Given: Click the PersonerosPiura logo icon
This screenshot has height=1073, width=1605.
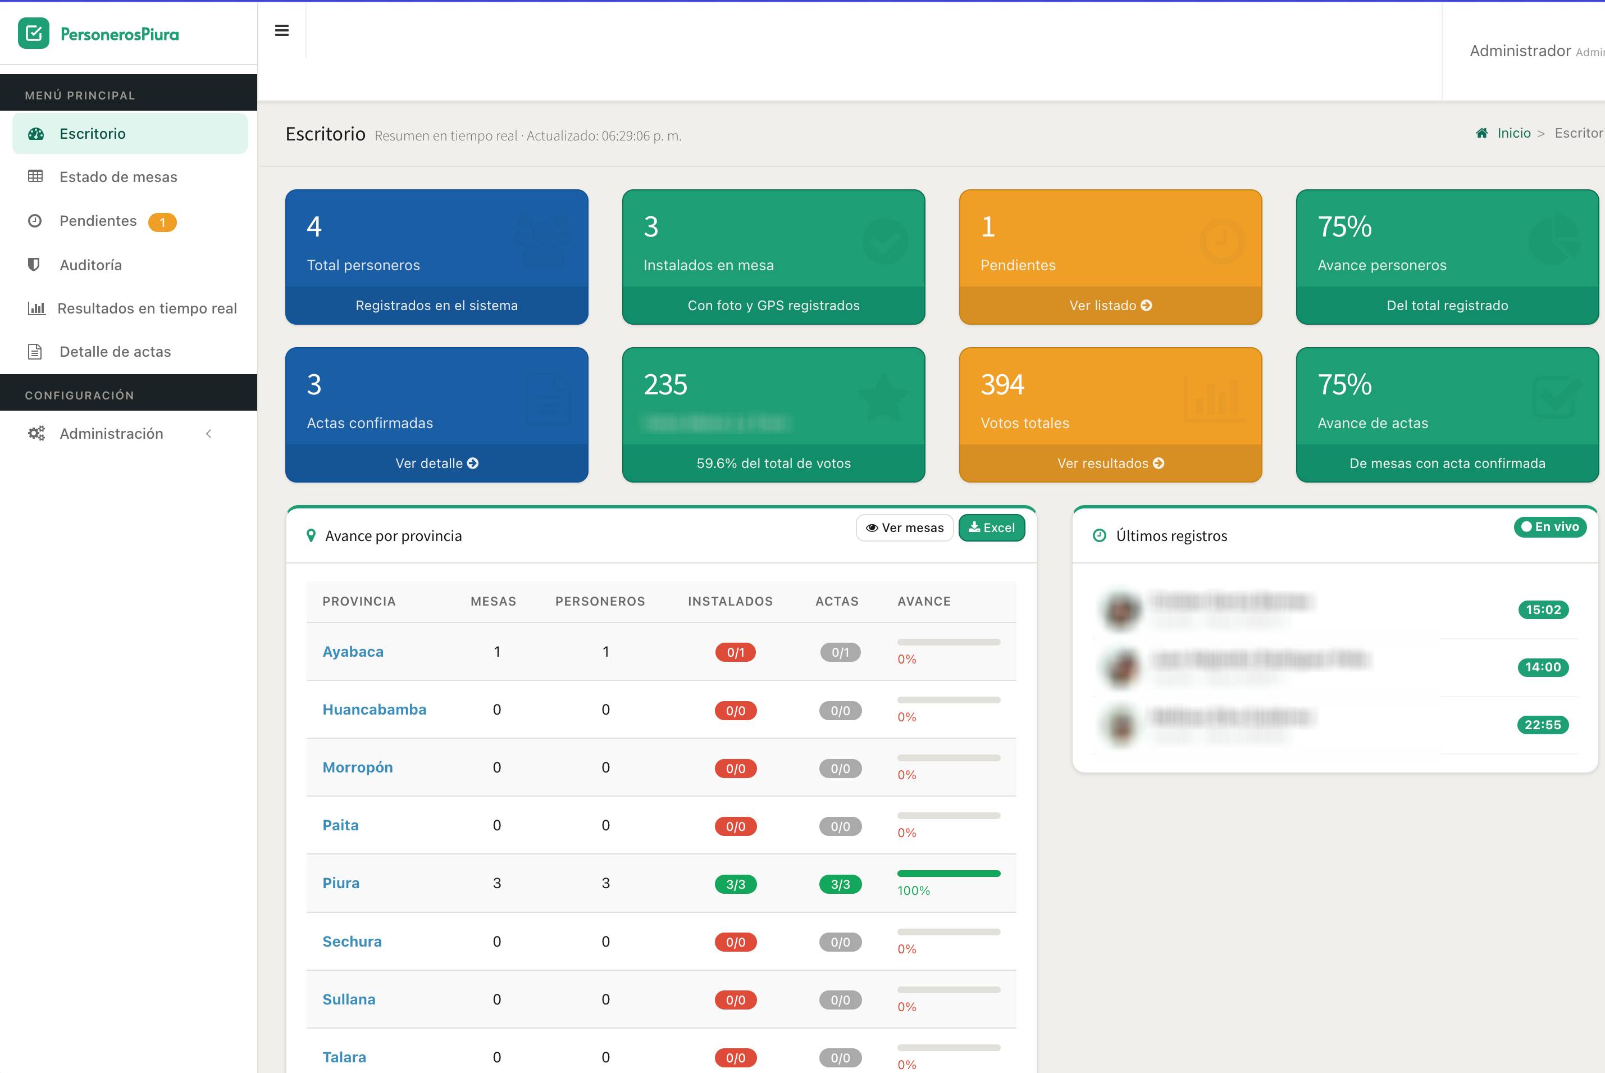Looking at the screenshot, I should (34, 33).
